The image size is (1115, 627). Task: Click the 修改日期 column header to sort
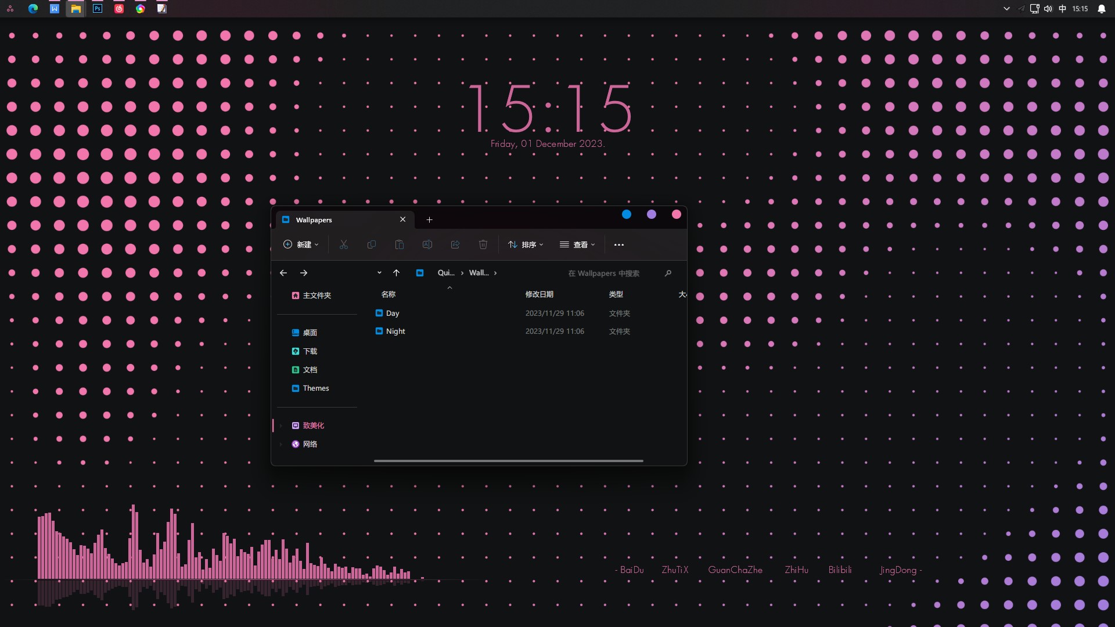tap(539, 294)
